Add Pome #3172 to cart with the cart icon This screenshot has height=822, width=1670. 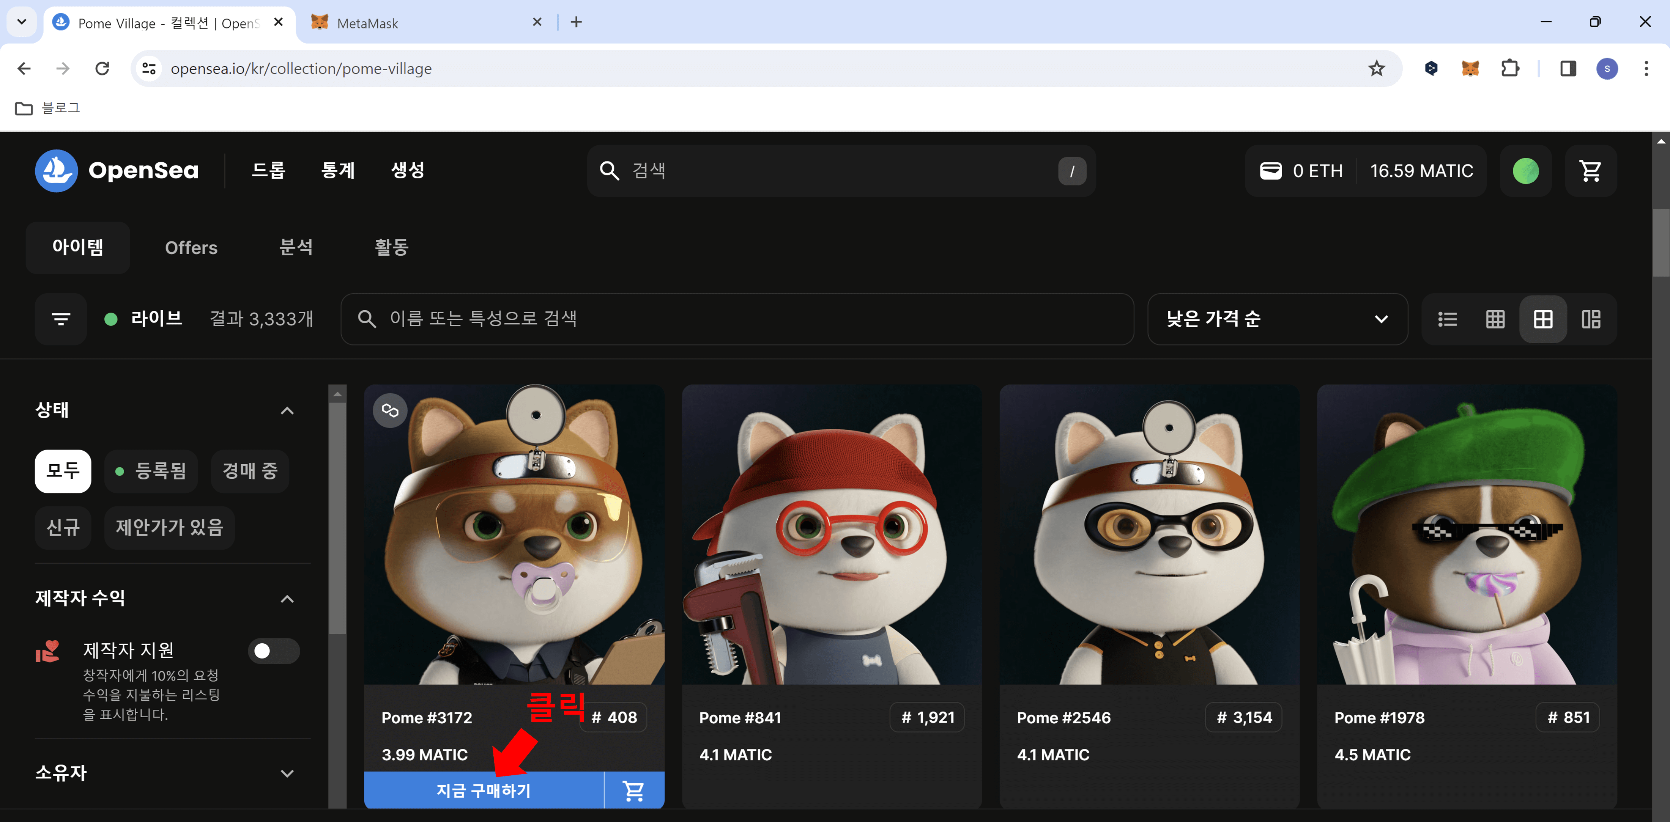(x=633, y=790)
